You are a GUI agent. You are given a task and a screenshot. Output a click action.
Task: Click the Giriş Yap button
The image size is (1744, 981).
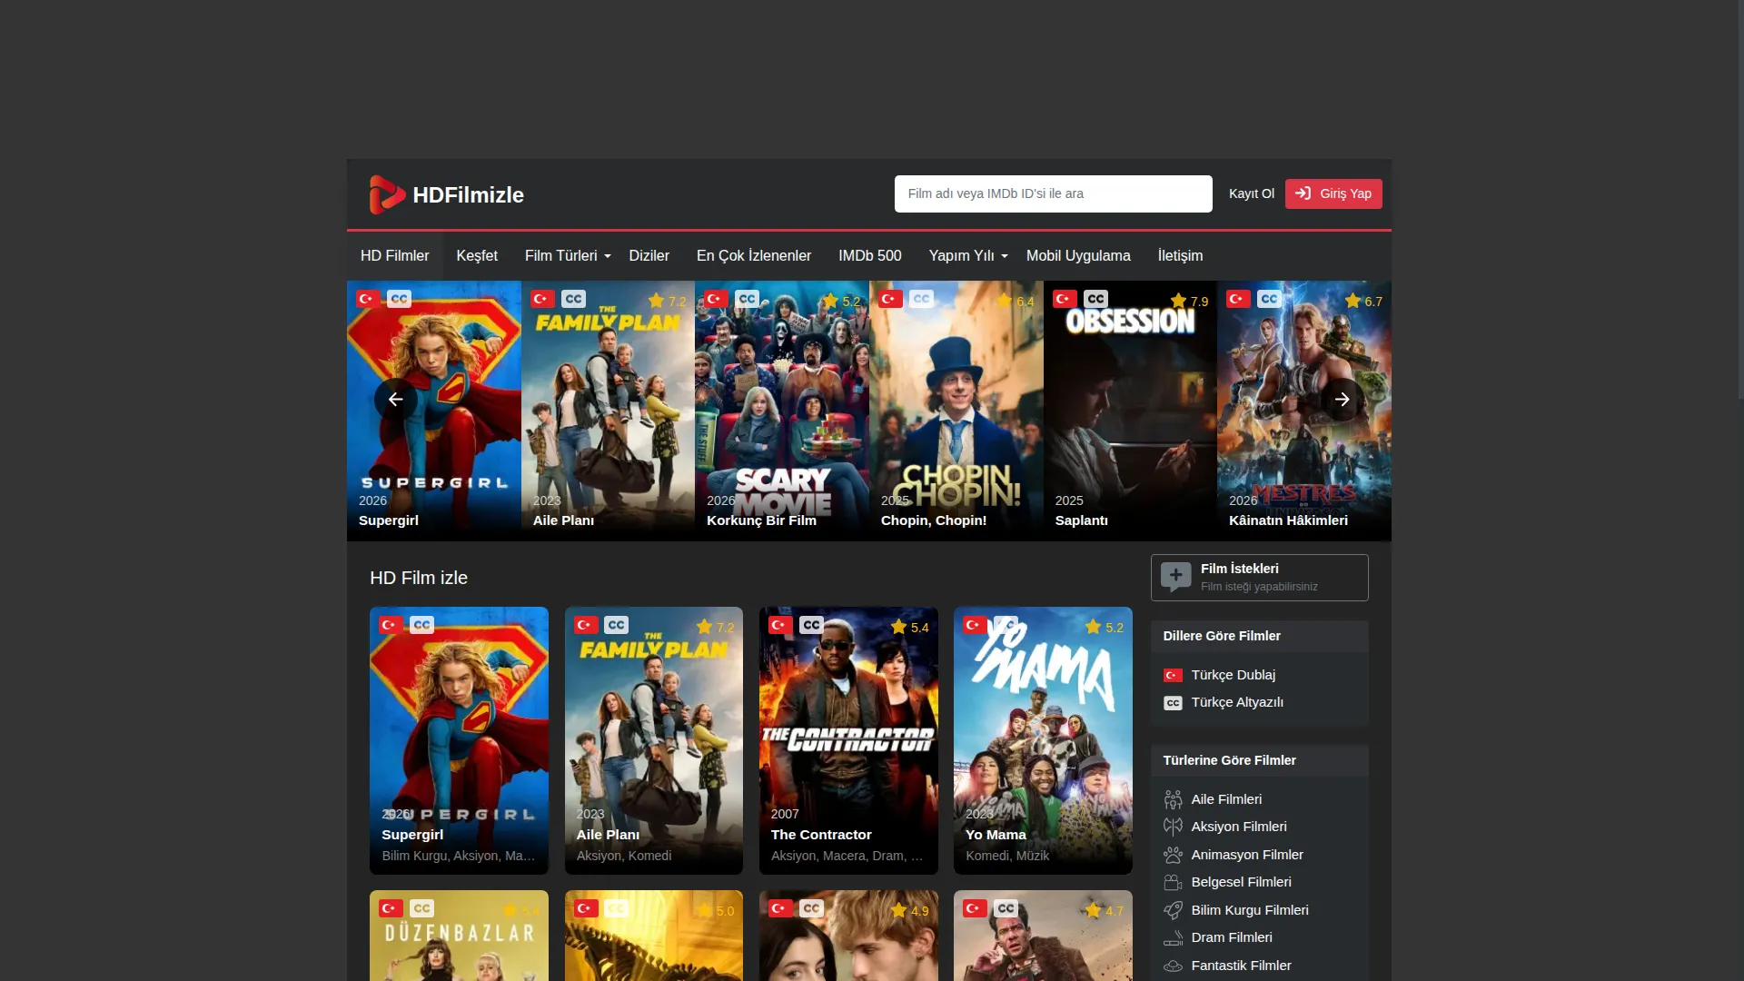1333,193
